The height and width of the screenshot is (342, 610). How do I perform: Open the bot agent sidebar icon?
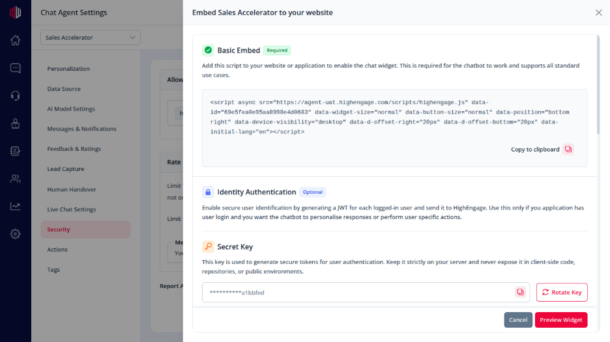15,124
